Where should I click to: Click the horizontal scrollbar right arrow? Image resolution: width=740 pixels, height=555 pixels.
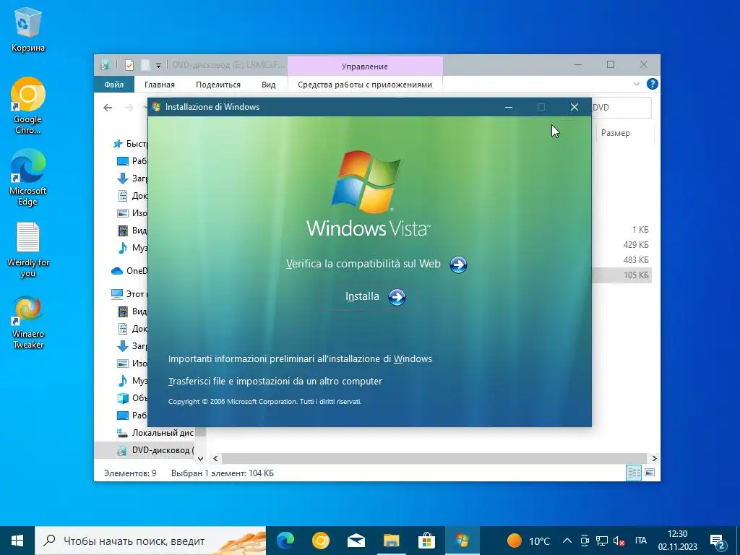654,458
